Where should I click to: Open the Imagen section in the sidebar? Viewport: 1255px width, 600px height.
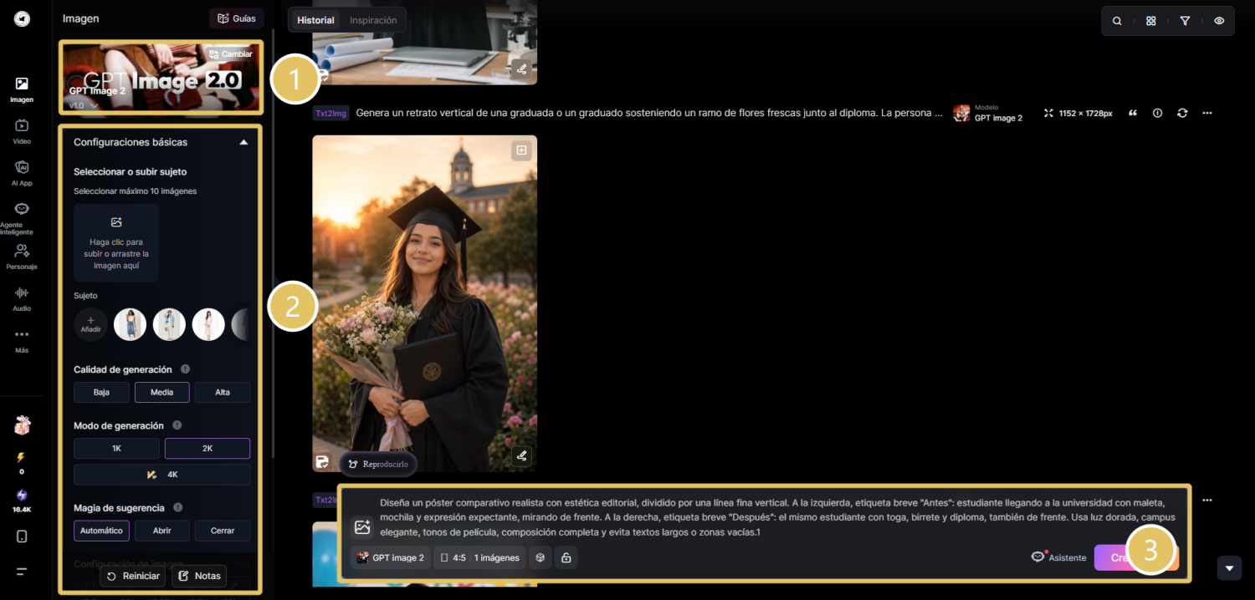(x=22, y=89)
